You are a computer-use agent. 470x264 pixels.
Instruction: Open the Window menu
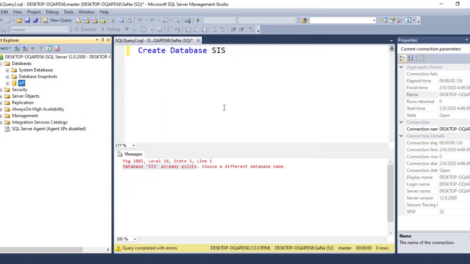coord(87,12)
